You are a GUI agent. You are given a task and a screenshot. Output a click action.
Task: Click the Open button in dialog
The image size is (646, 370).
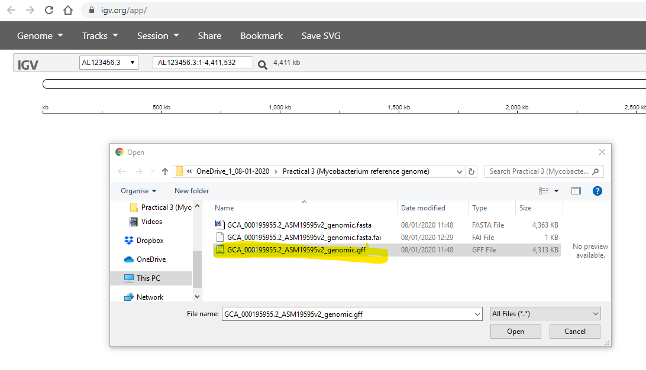515,332
